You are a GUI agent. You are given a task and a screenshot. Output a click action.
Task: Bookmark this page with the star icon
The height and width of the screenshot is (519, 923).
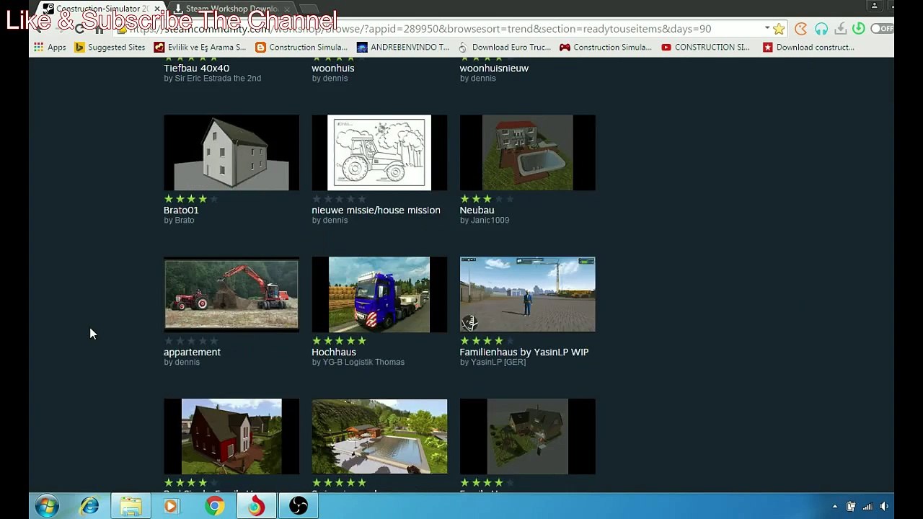(779, 29)
